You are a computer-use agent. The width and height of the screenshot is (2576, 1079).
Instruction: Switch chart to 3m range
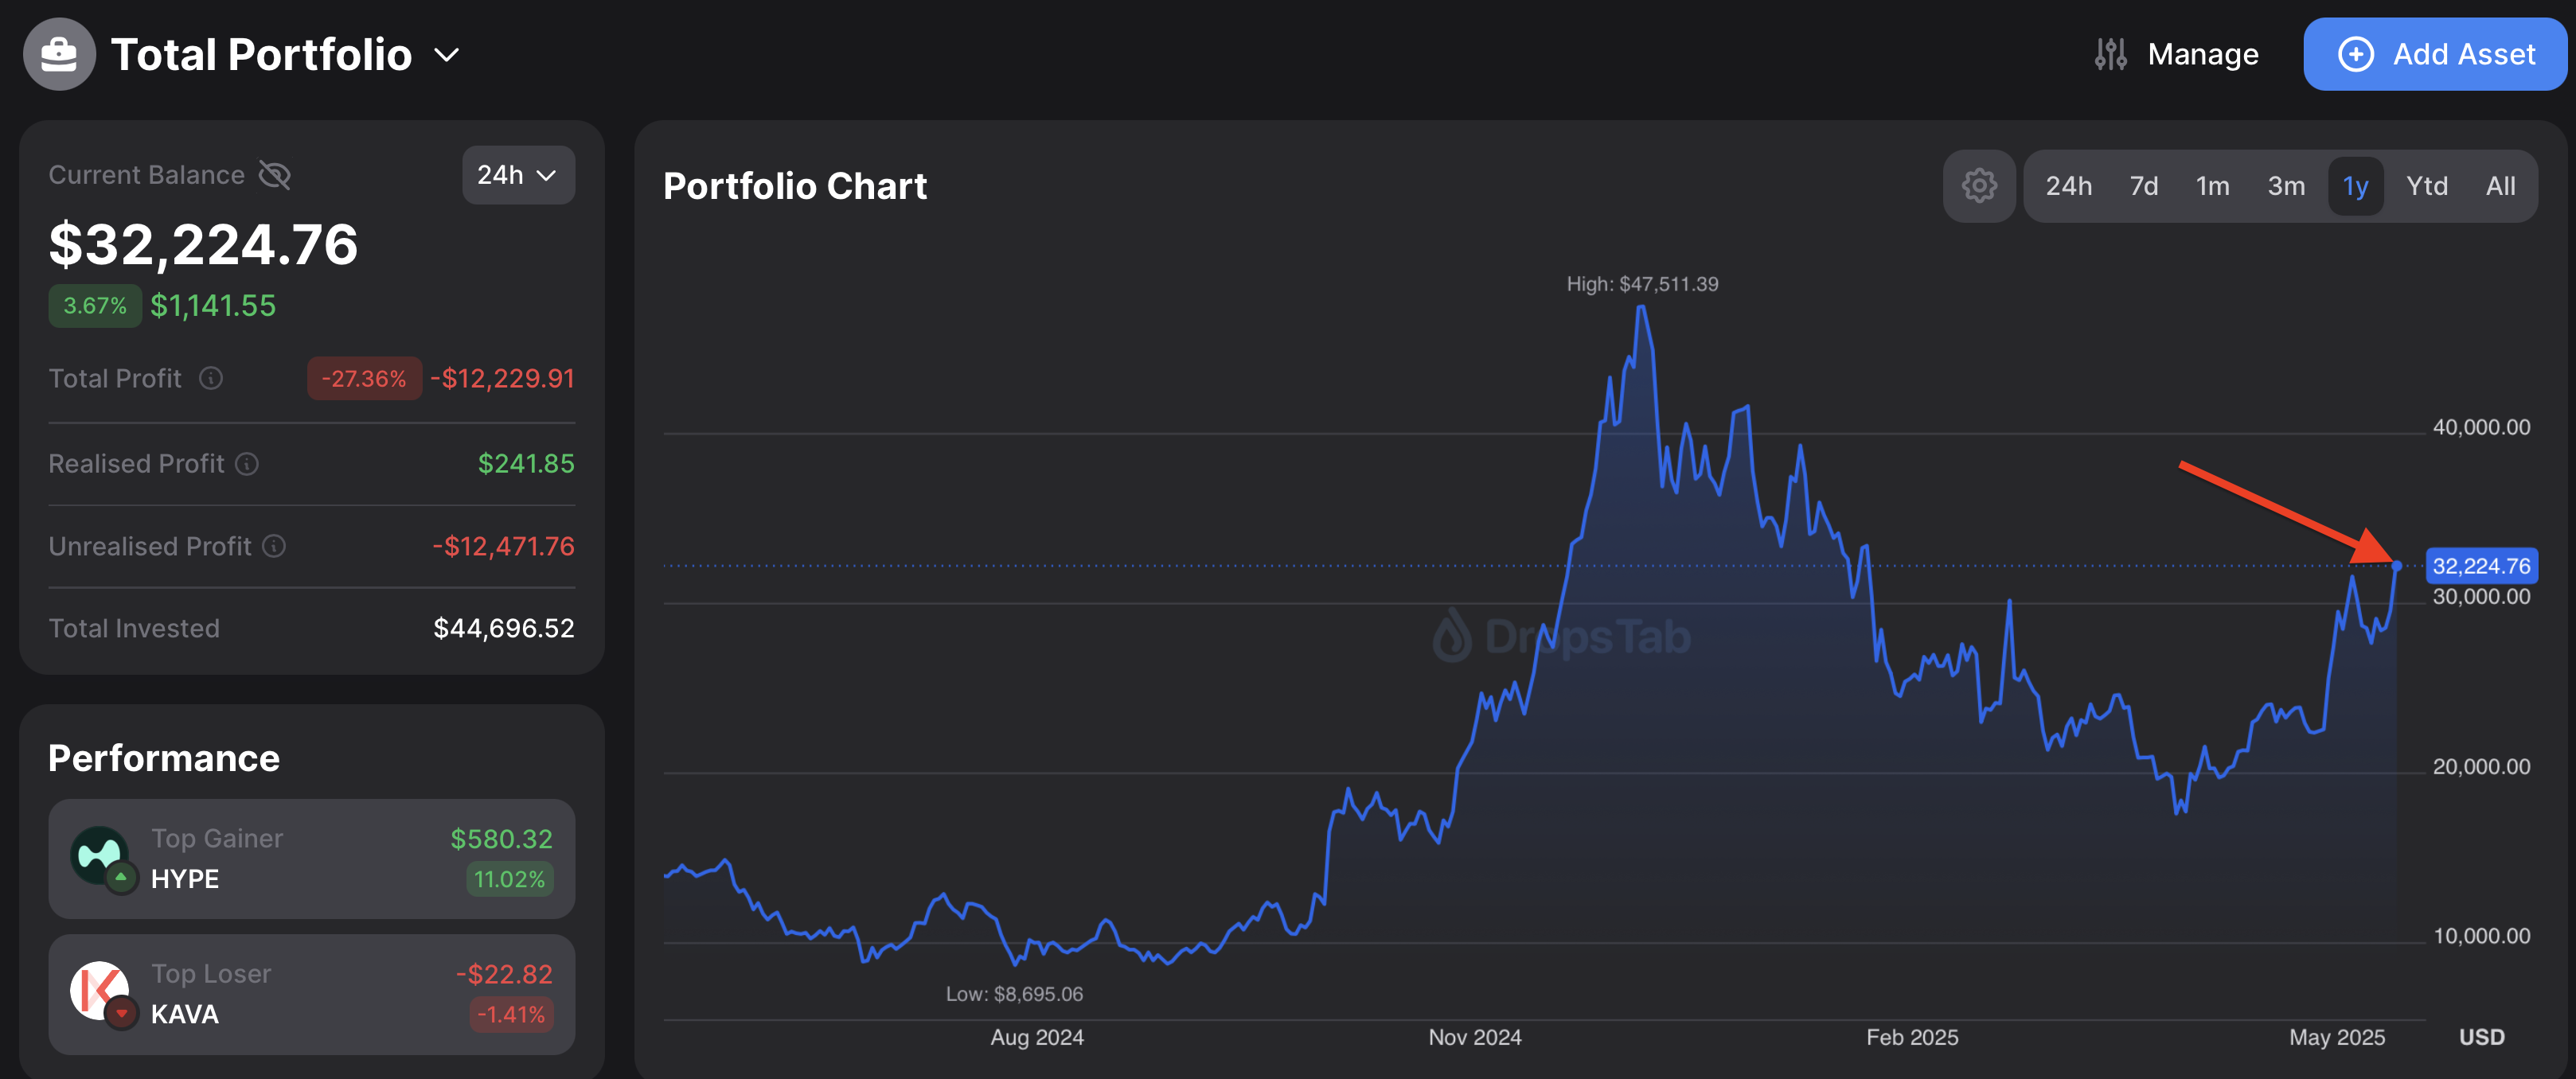(2286, 186)
